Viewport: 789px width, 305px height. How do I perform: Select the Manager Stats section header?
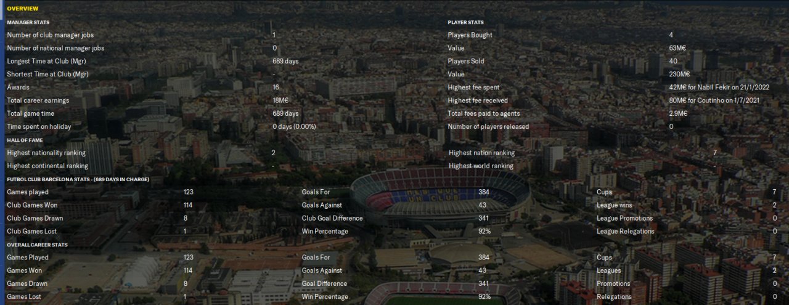click(x=28, y=22)
